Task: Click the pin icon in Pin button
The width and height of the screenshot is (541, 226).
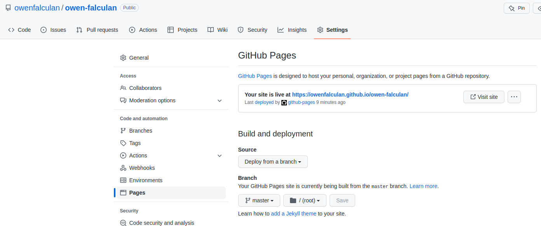Action: [512, 8]
